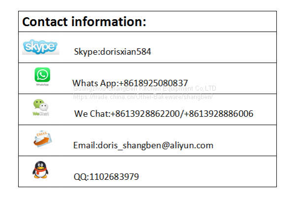This screenshot has height=201, width=295.
Task: Click the "Email:" label text
Action: click(x=85, y=145)
